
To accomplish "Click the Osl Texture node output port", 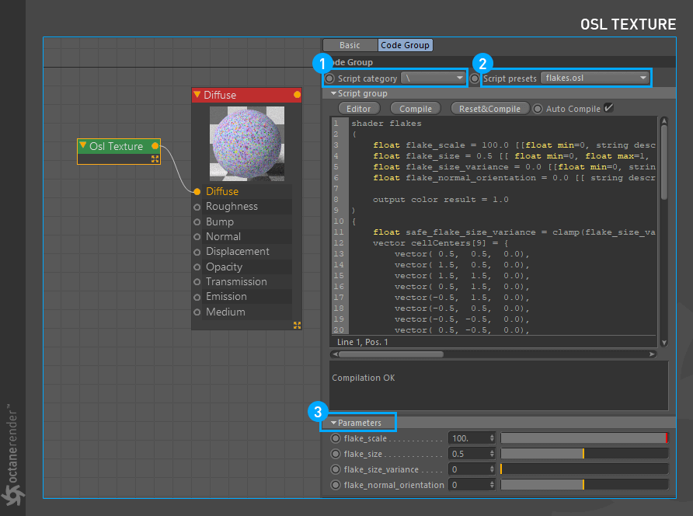I will point(155,146).
